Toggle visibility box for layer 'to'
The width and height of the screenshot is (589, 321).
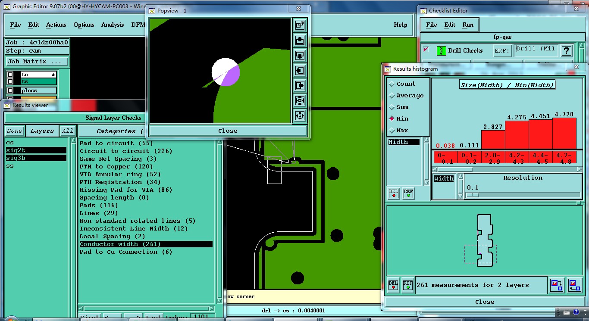tap(10, 75)
